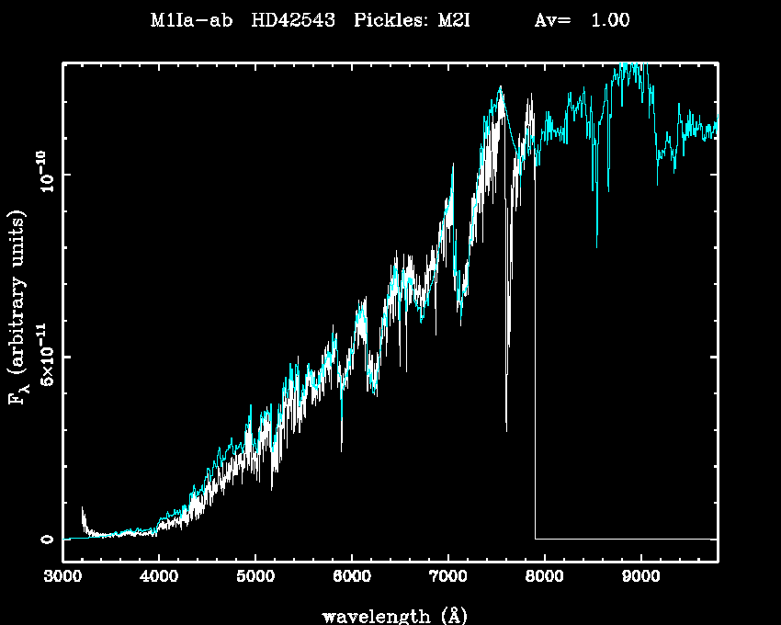Click the Av= 1.00 extinction value

[582, 21]
